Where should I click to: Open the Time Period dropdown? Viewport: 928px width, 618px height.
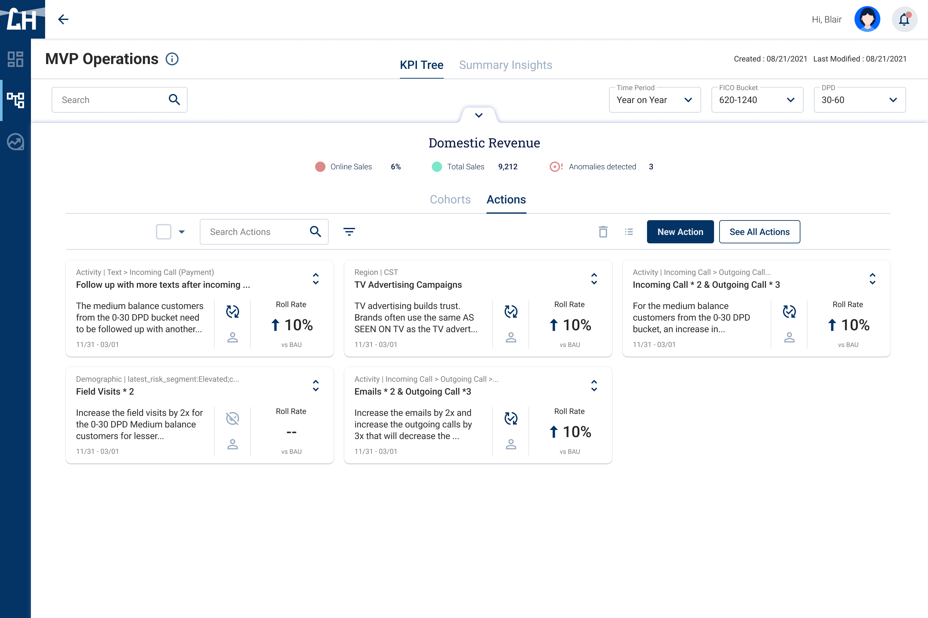point(654,100)
